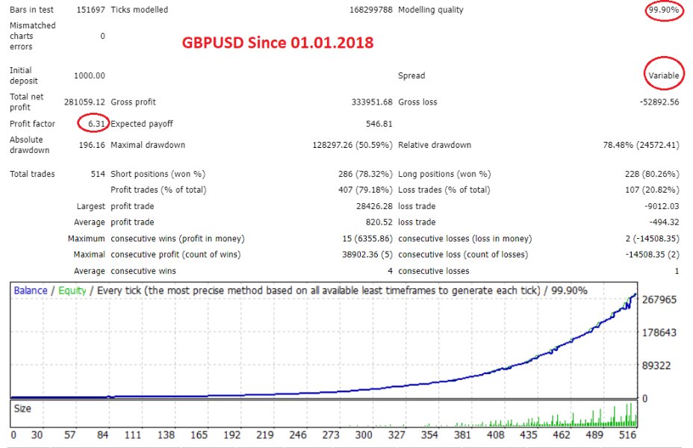Click the Absolute drawdown value 196.16
Viewport: 693px width, 448px height.
pos(92,145)
